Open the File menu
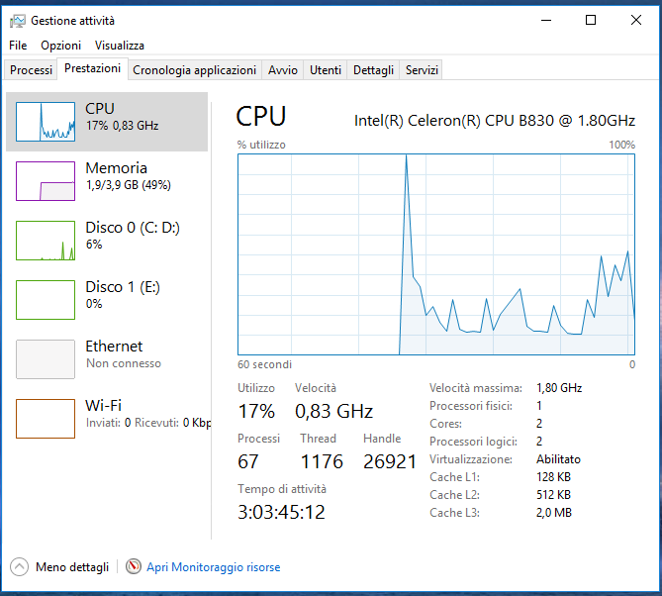The height and width of the screenshot is (596, 662). pyautogui.click(x=18, y=46)
